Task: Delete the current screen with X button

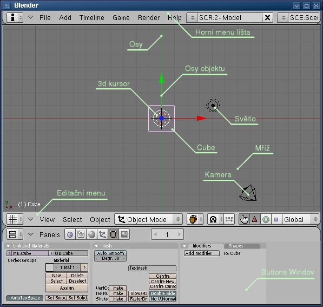Action: (267, 18)
